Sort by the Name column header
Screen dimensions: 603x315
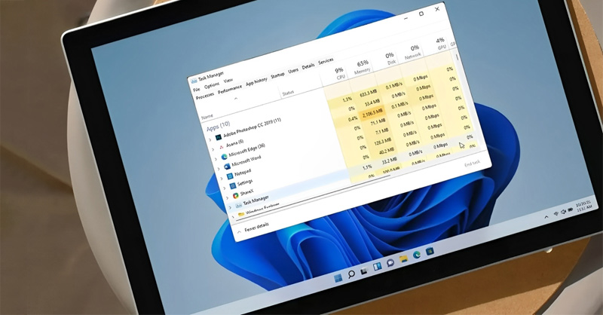[207, 116]
